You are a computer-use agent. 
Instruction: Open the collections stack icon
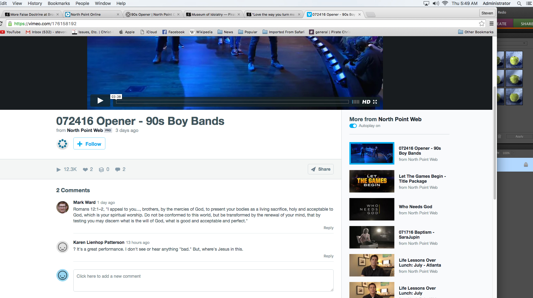101,169
